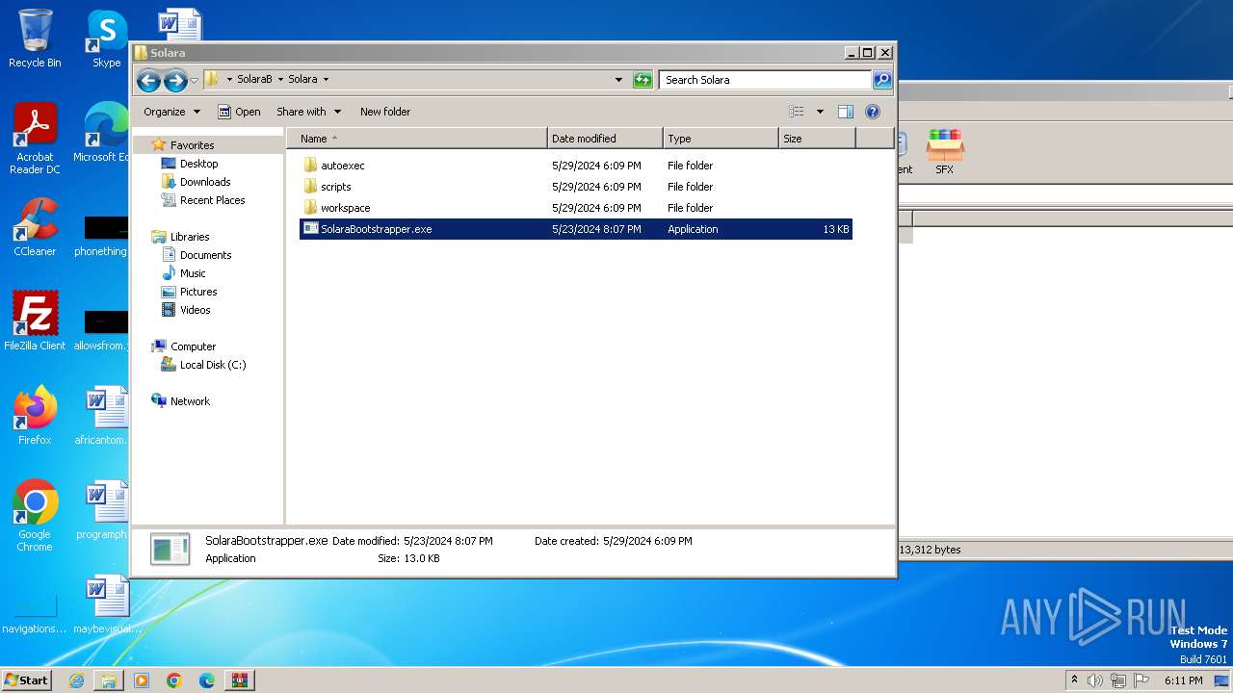Select the autoexec folder
1233x693 pixels.
click(x=576, y=166)
